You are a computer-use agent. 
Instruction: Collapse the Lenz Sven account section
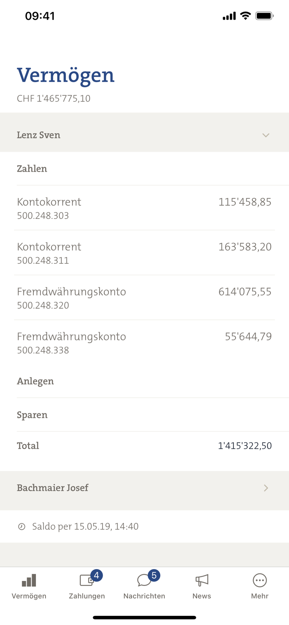point(266,135)
